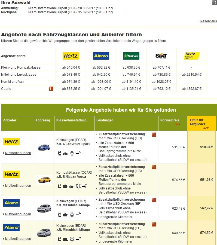Open info icon for Hertz Nissan Versa Leistungen
217x245 pixels.
point(154,167)
